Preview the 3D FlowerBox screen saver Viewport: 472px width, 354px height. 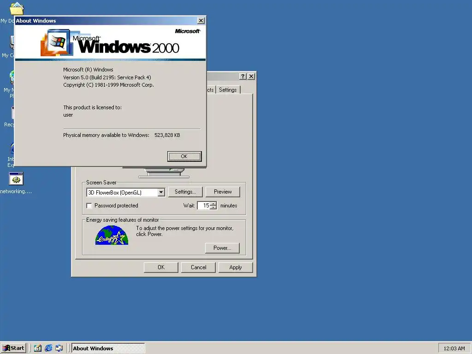coord(223,192)
